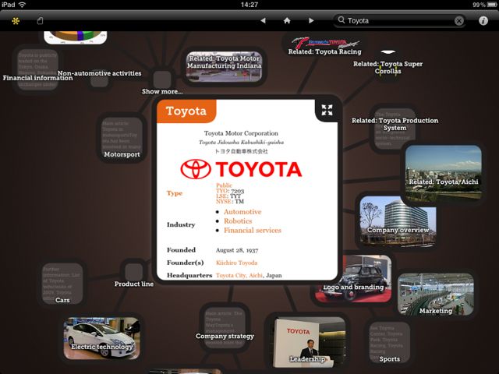This screenshot has height=374, width=499.
Task: Clear the Toyota search text
Action: point(459,21)
